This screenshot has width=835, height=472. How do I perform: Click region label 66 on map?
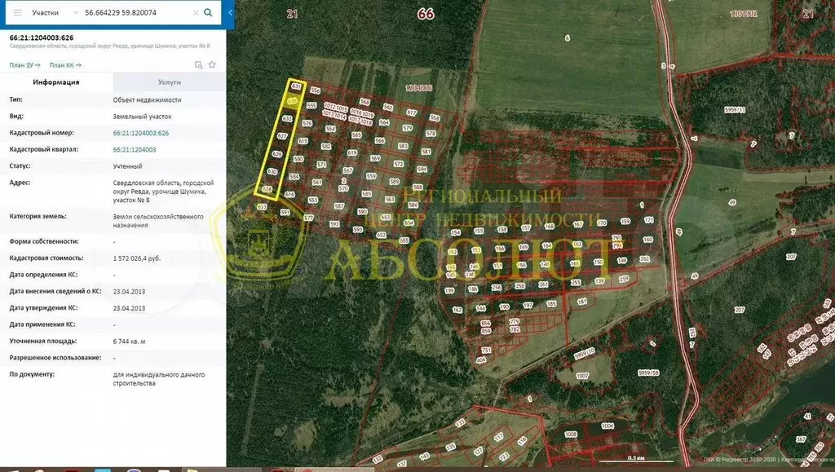[426, 14]
